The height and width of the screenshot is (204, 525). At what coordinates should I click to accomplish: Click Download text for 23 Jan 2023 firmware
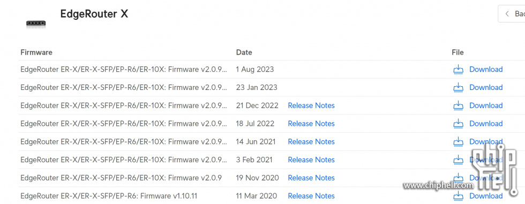tap(486, 88)
